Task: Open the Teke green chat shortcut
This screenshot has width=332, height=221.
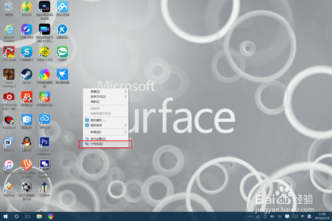Action: tap(62, 54)
